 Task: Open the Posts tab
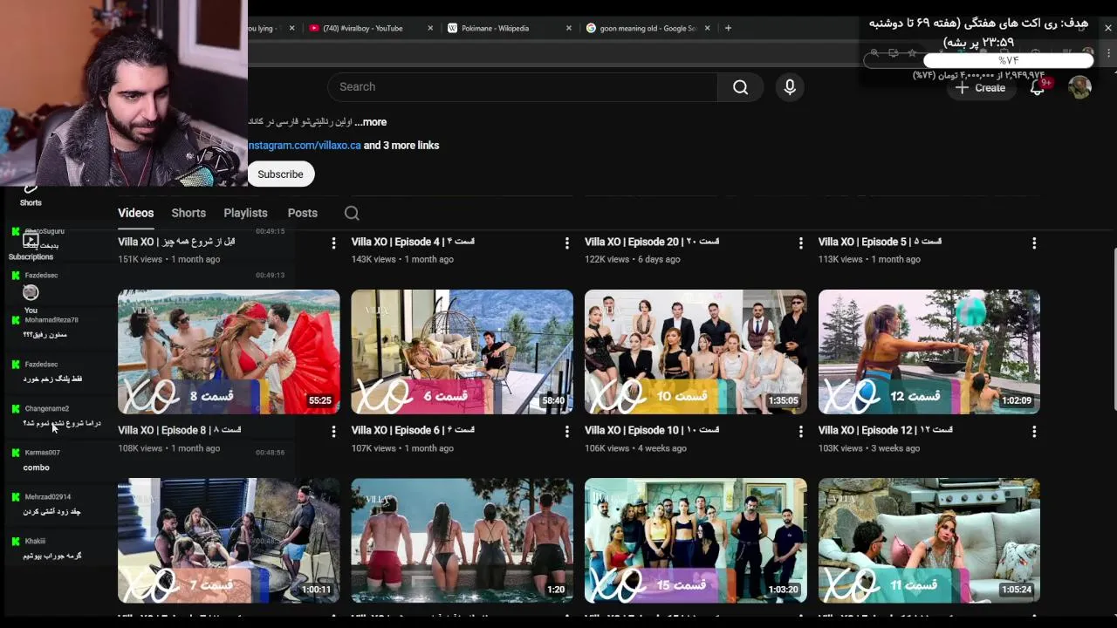303,213
